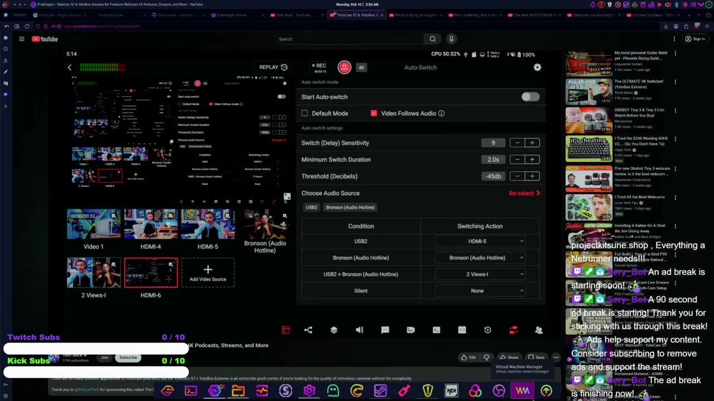Click red auto-switch icon in YoloBox bottom bar
Image resolution: width=714 pixels, height=401 pixels.
[x=513, y=330]
